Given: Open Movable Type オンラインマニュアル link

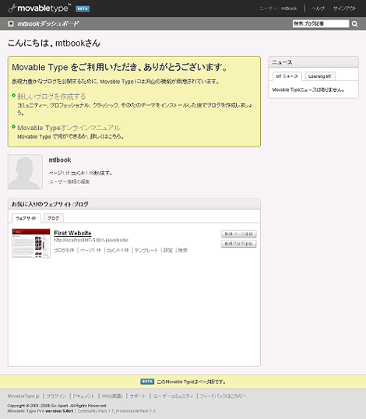Looking at the screenshot, I should (x=69, y=128).
